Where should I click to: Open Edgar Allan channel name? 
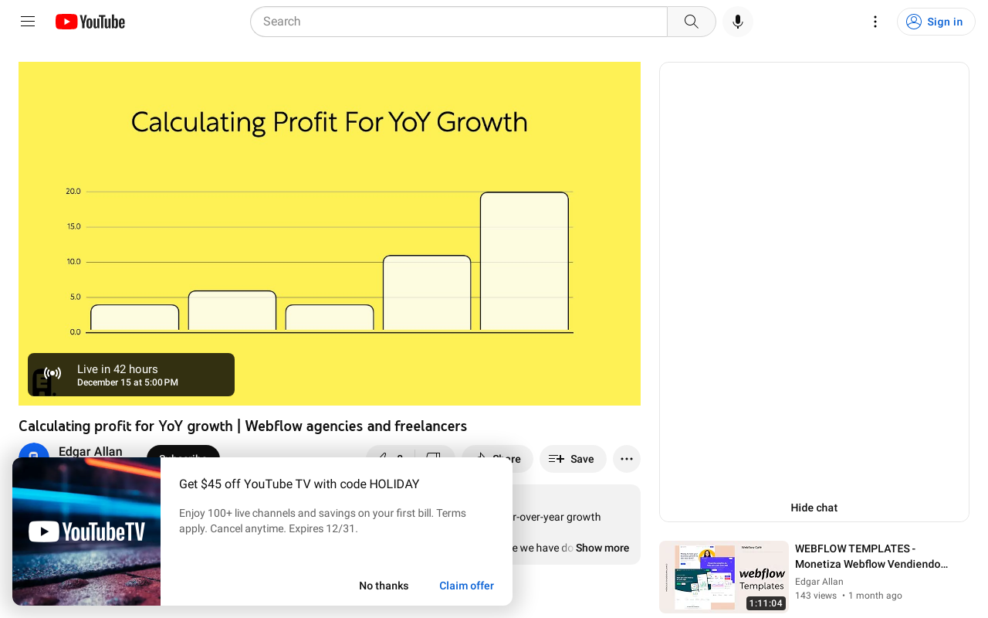click(90, 450)
